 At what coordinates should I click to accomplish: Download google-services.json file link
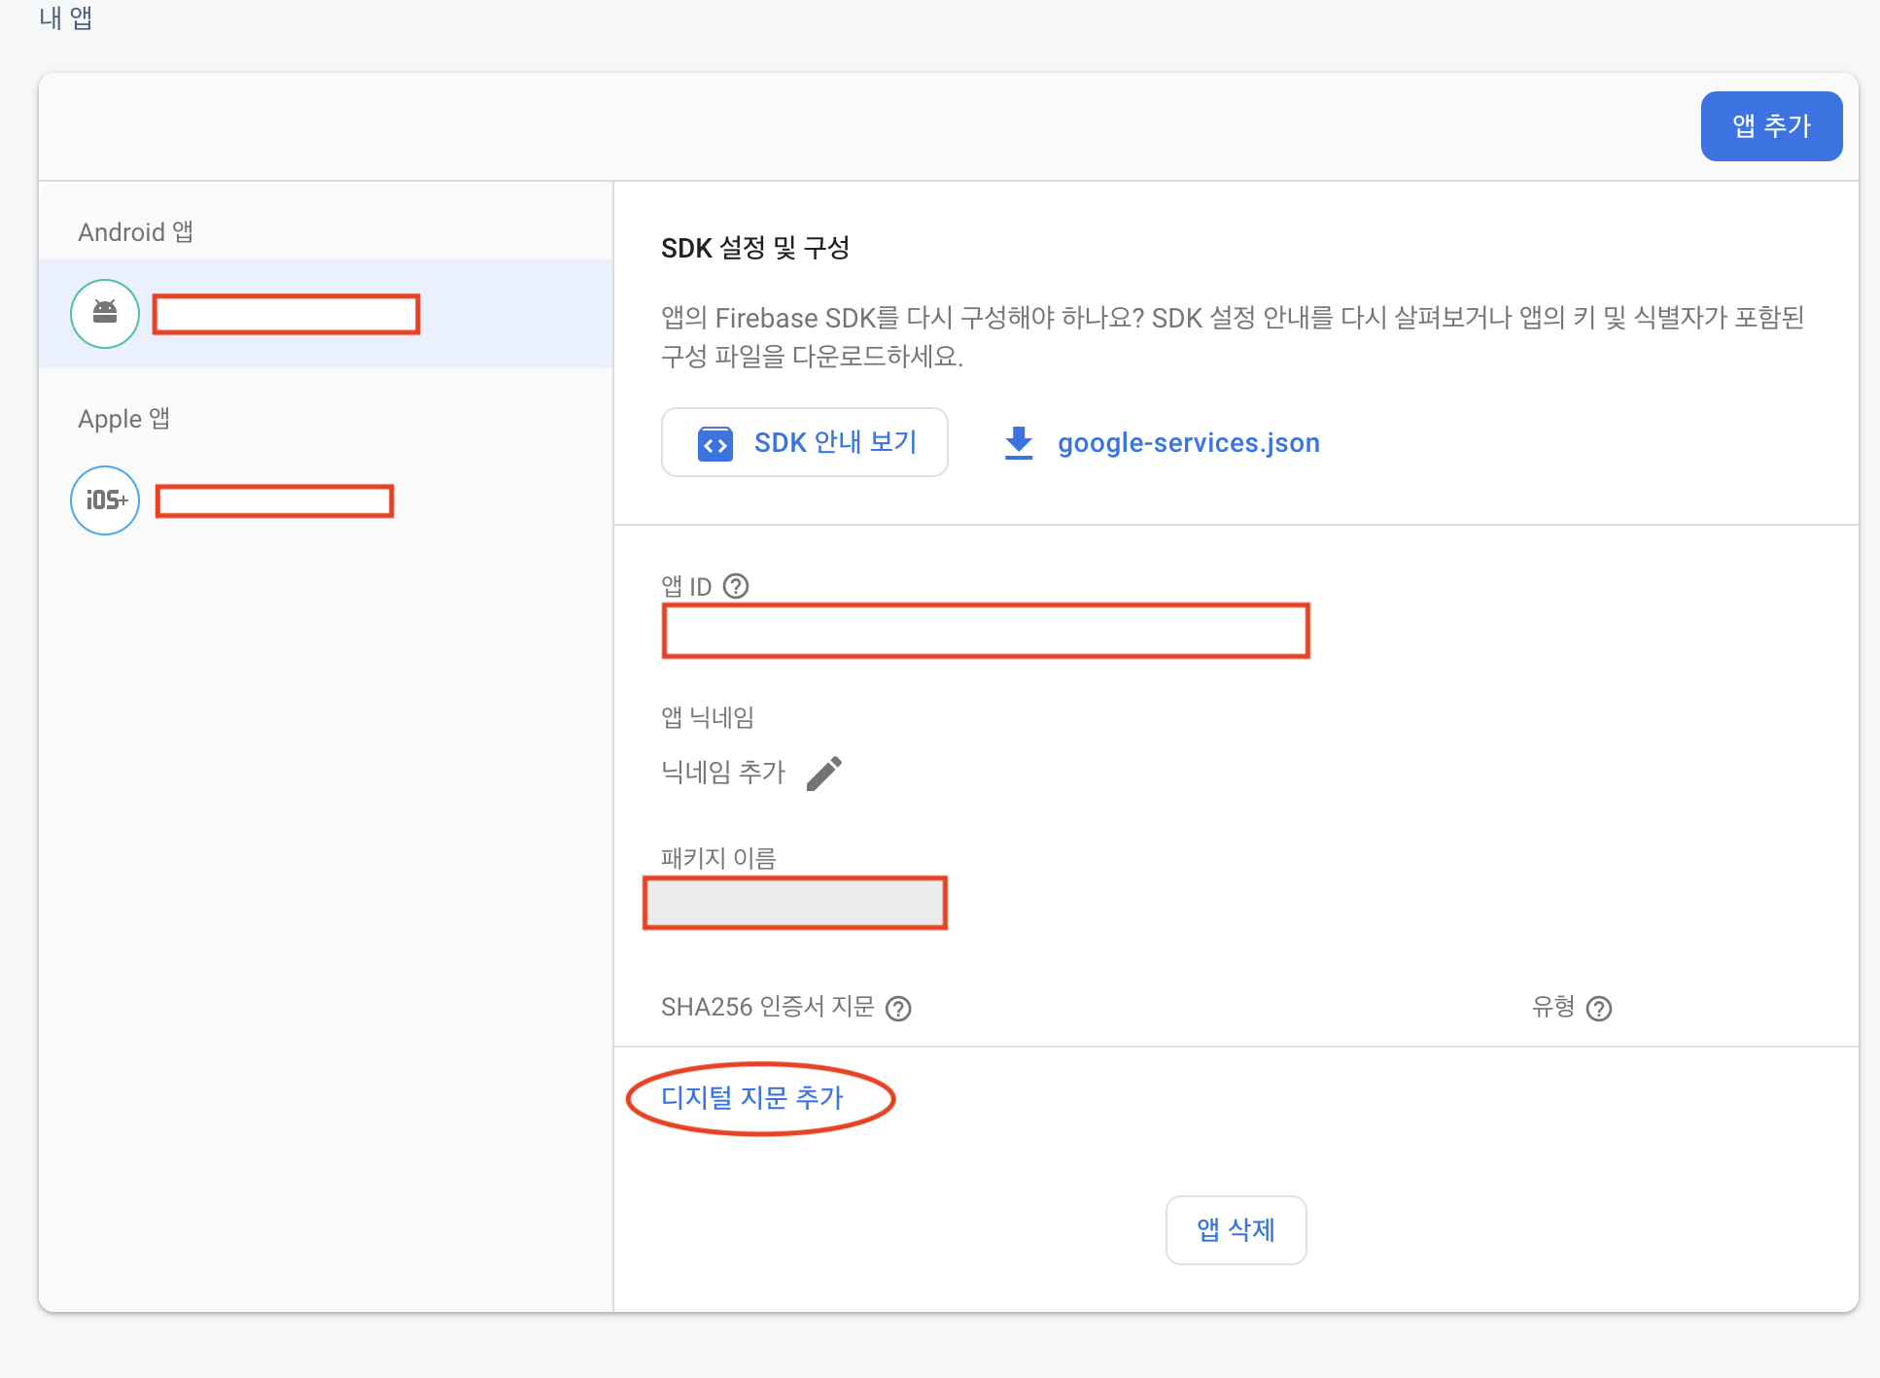point(1188,443)
